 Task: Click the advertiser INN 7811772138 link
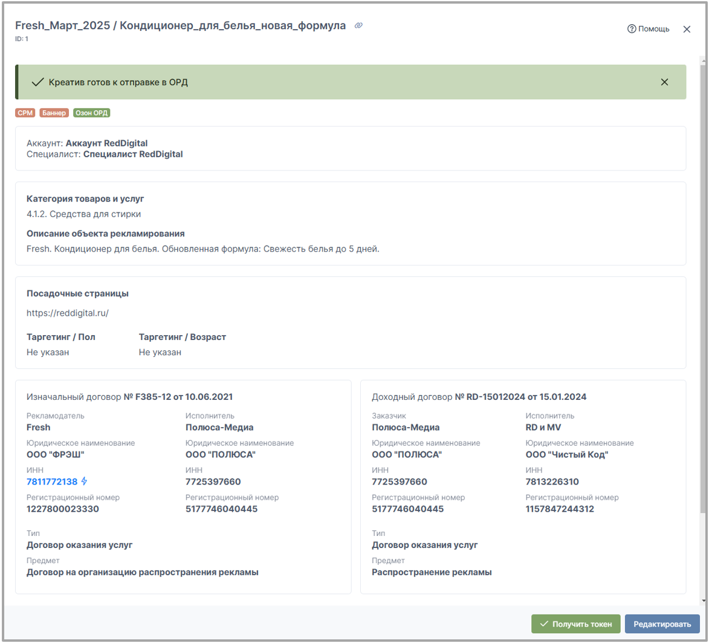52,481
